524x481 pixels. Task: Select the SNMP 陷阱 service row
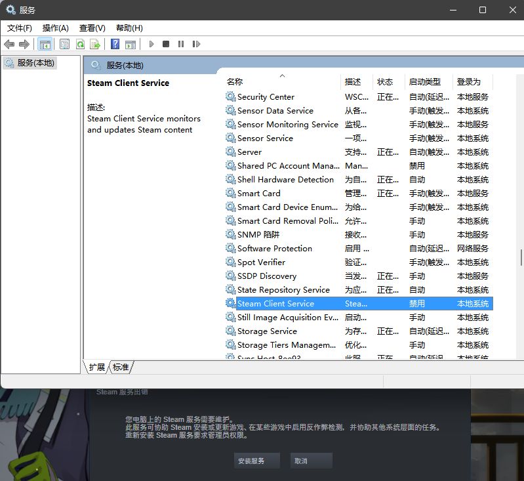[359, 234]
